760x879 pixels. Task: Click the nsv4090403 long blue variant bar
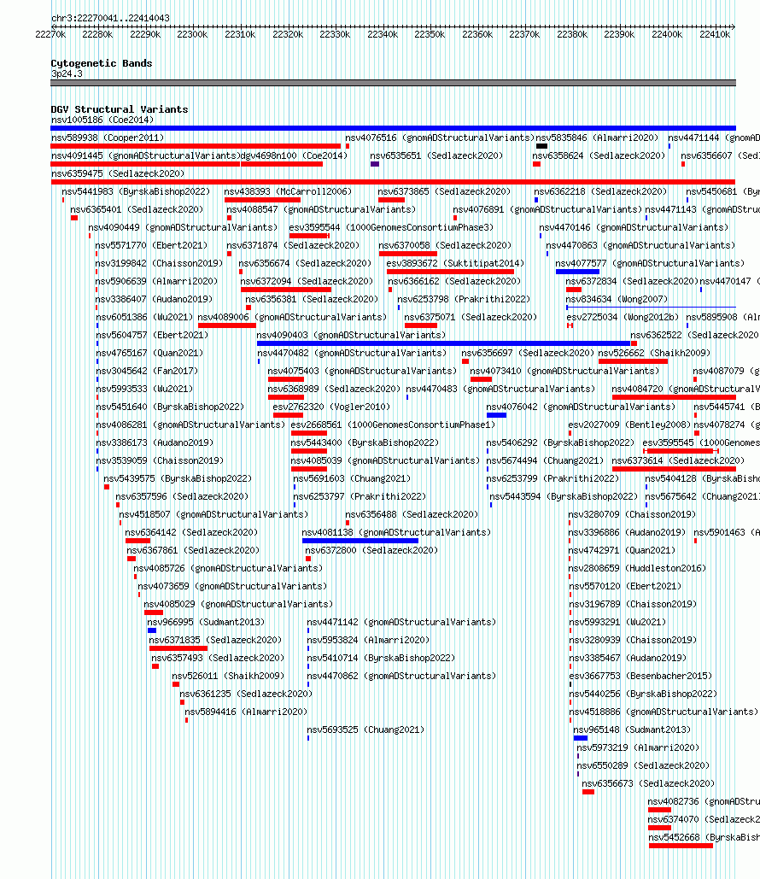pos(443,343)
